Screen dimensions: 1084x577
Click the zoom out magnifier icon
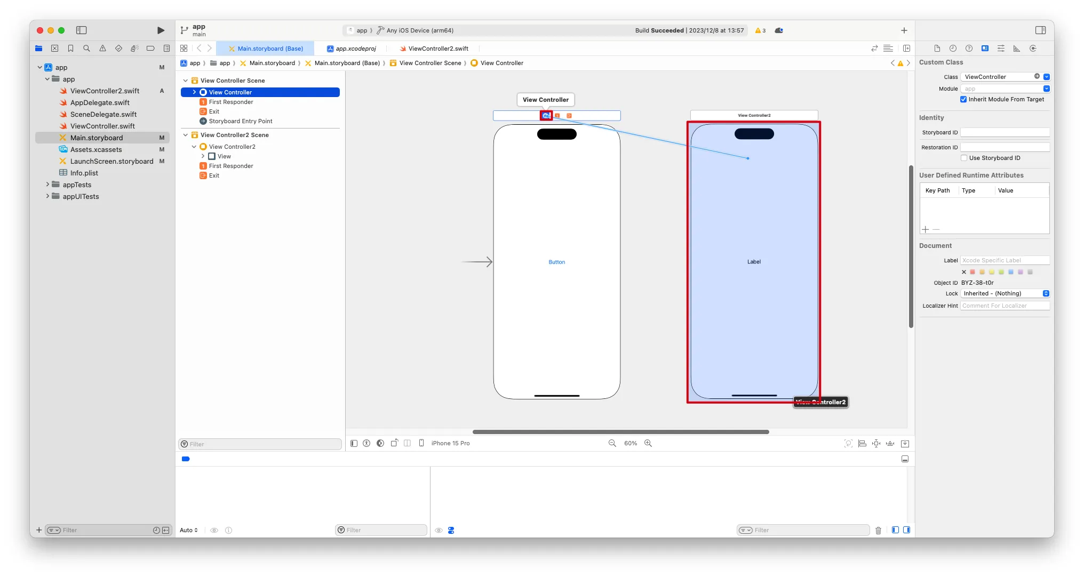[x=612, y=443]
